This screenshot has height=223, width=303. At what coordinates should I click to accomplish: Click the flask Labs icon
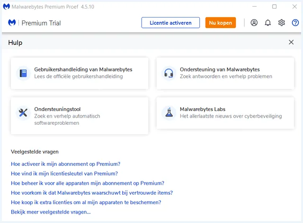[x=169, y=112]
